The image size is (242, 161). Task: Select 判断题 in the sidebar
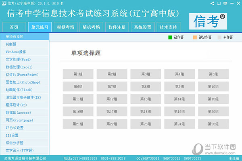[25, 44]
